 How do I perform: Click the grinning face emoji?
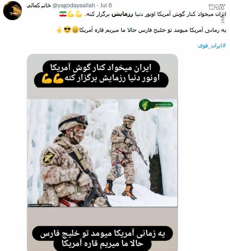pyautogui.click(x=75, y=30)
